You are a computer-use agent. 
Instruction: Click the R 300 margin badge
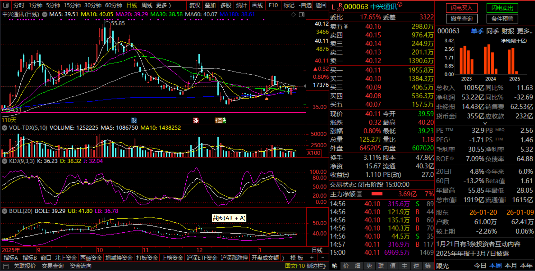[341, 7]
